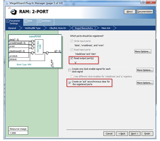Image resolution: width=160 pixels, height=141 pixels.
Task: Click the Cancel button
Action: tap(109, 134)
